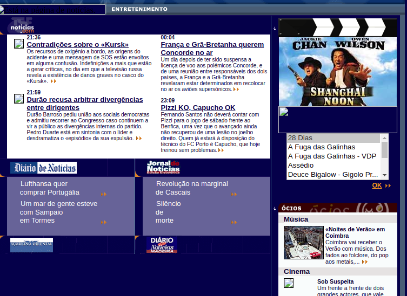Click the arrows next to Revolução na marginal de Cascais
This screenshot has width=407, height=296.
(234, 194)
